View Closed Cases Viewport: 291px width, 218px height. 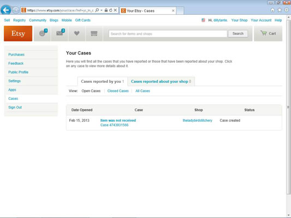pyautogui.click(x=118, y=91)
